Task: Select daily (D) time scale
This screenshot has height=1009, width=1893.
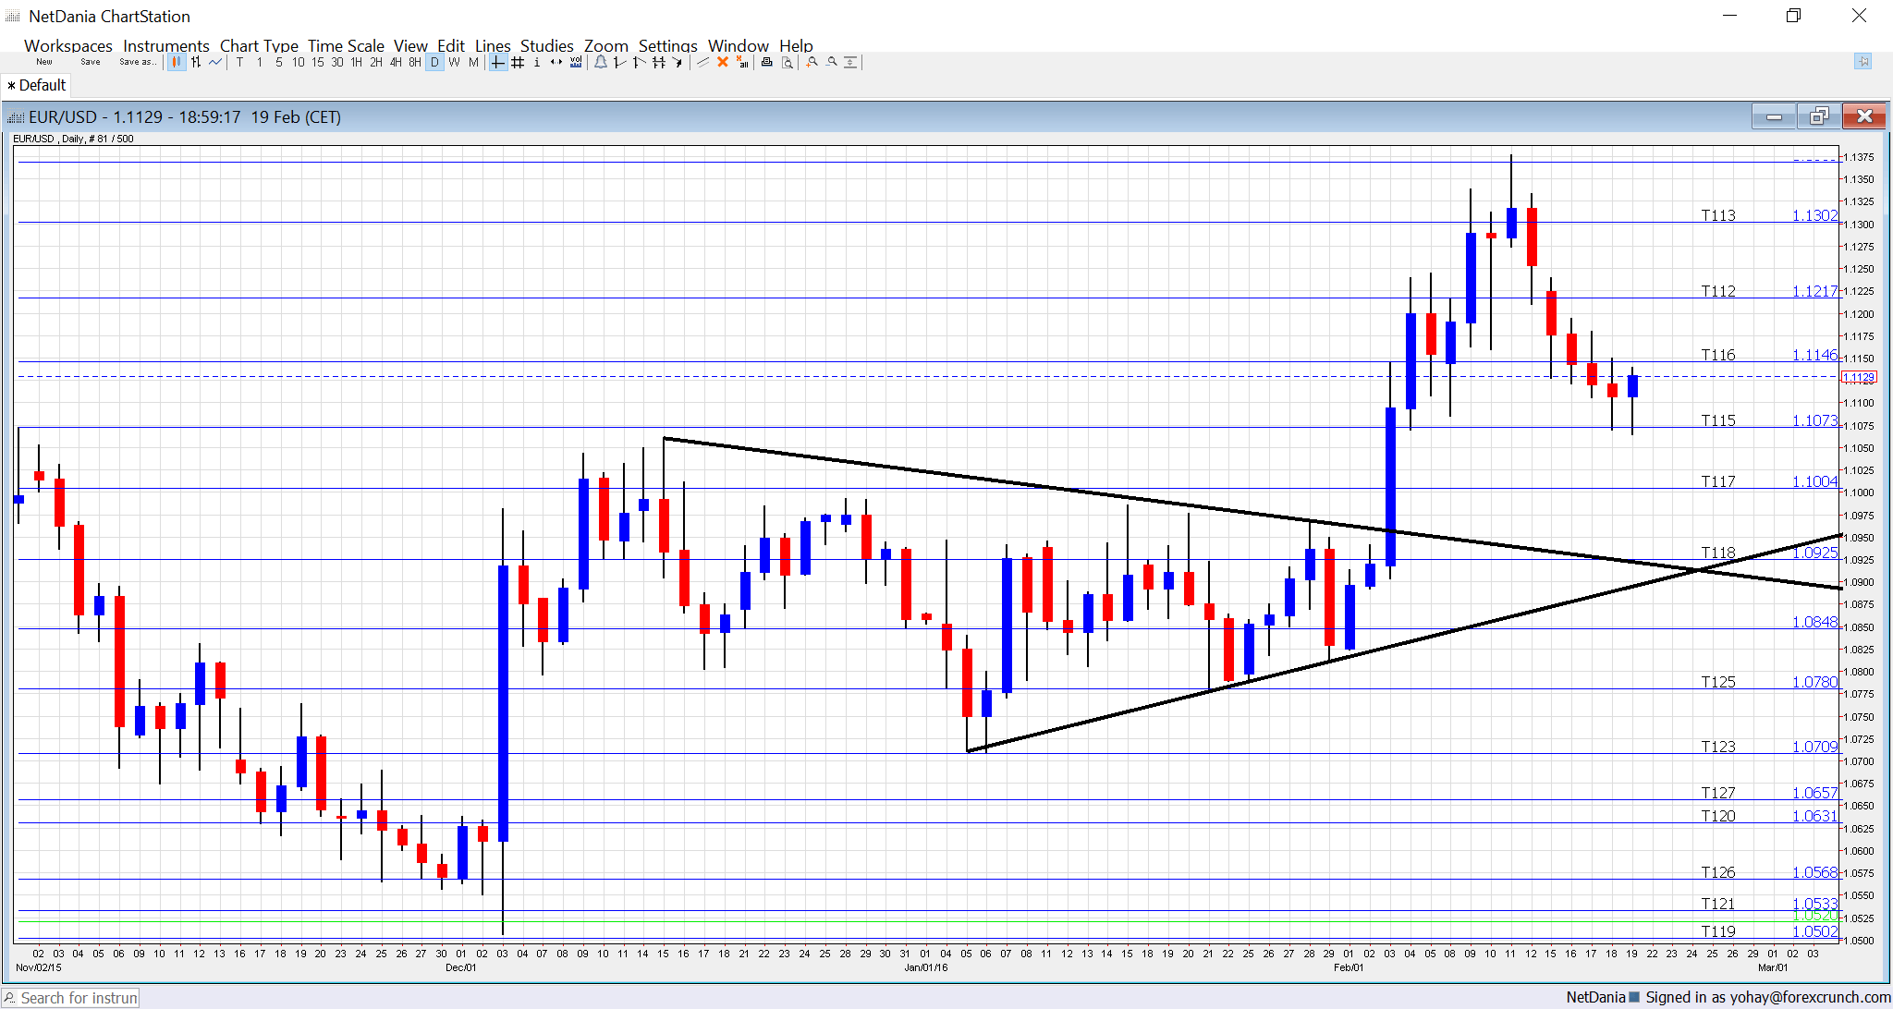Action: tap(434, 62)
